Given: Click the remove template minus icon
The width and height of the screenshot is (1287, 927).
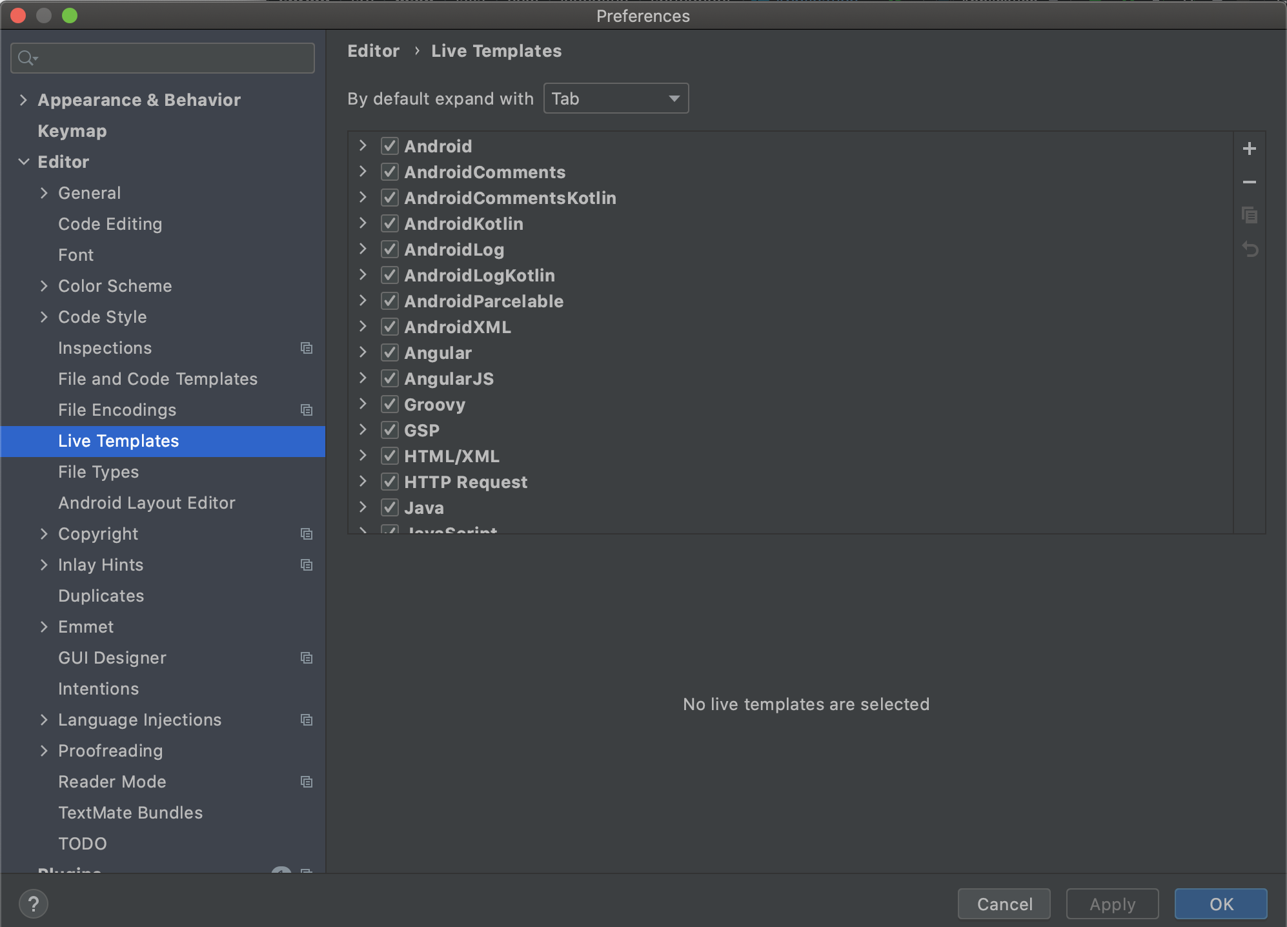Looking at the screenshot, I should [1250, 182].
